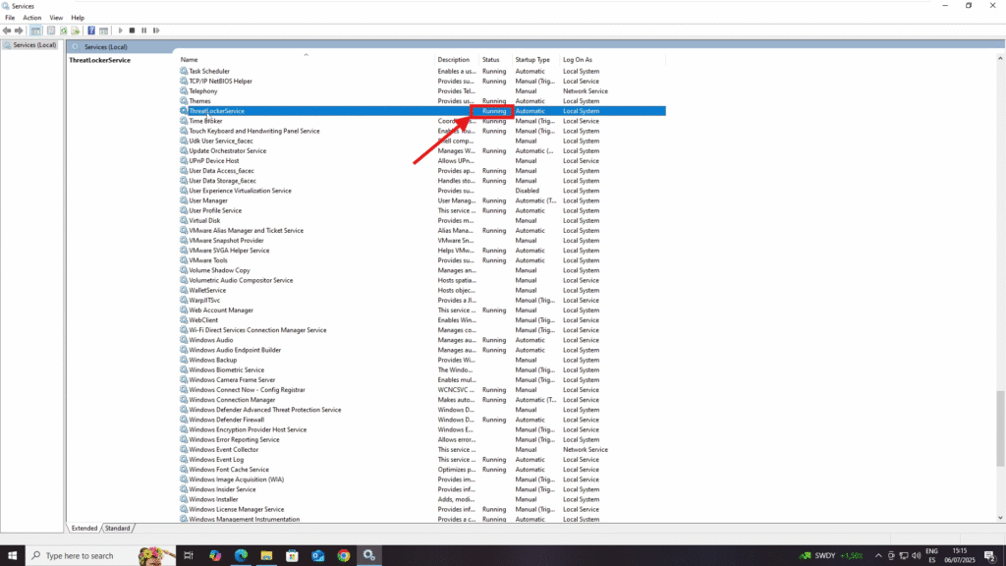Click the Stop Service square icon
The width and height of the screenshot is (1006, 566).
[x=133, y=30]
